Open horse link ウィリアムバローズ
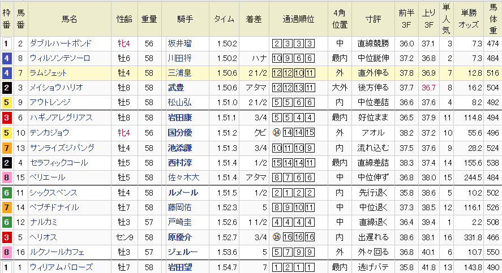 [x=61, y=267]
